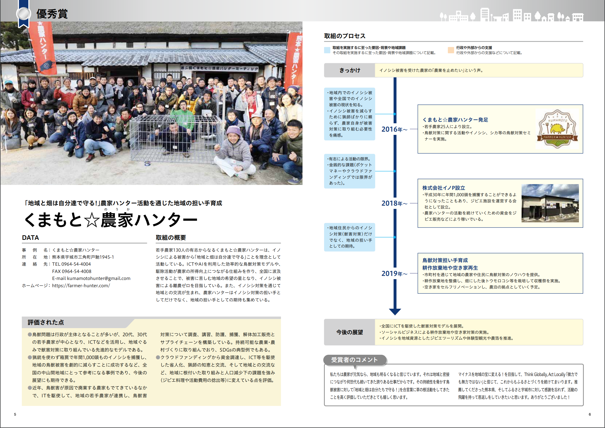This screenshot has width=605, height=428.
Task: Click the kumamotohunter@gmail.com email address
Action: 99,278
